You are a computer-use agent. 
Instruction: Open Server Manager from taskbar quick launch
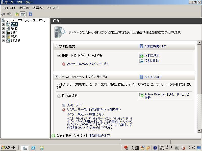pos(24,148)
